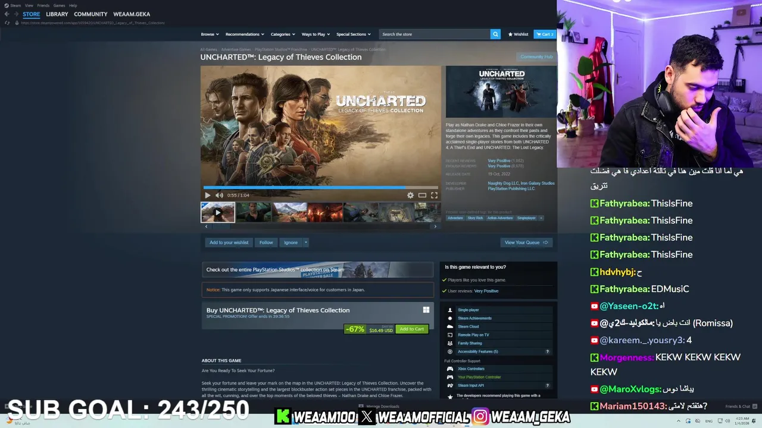Click the Follow button
This screenshot has height=428, width=762.
pos(266,243)
